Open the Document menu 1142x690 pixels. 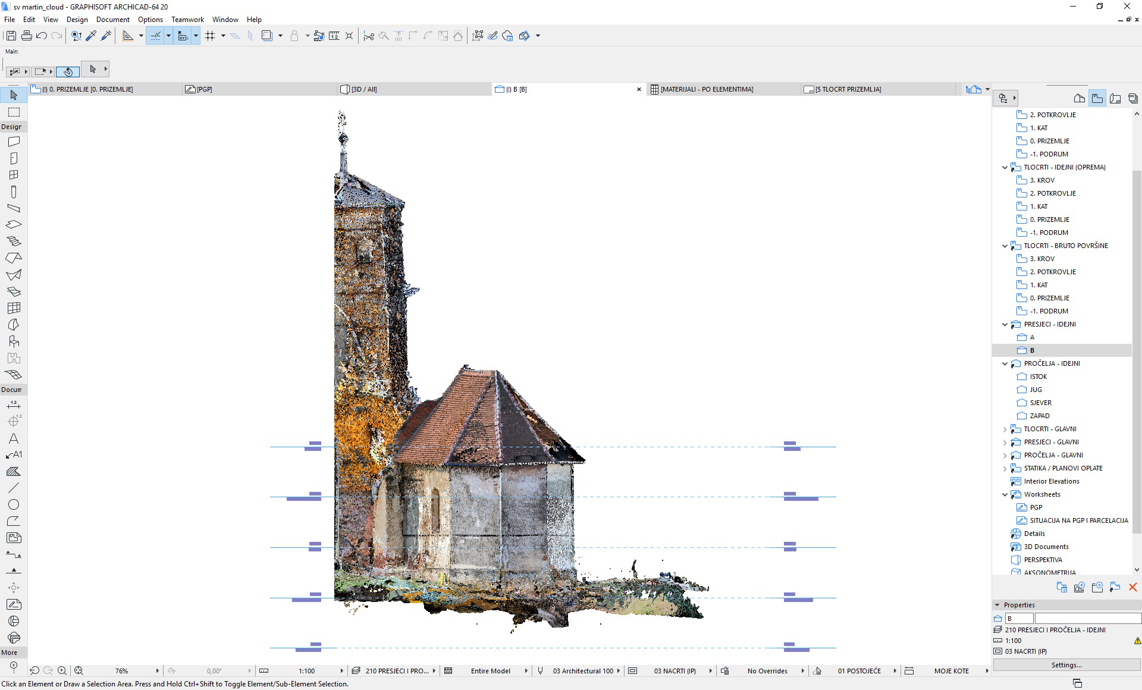(x=112, y=20)
